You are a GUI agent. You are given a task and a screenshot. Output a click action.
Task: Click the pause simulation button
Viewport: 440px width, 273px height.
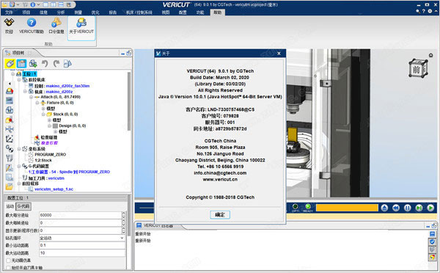pos(408,208)
